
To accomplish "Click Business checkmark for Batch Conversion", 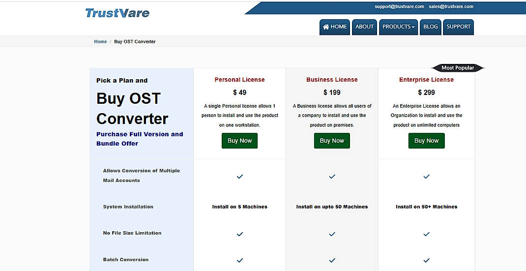I will (332, 260).
